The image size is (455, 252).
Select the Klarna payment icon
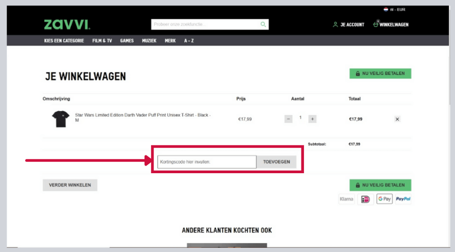[346, 199]
